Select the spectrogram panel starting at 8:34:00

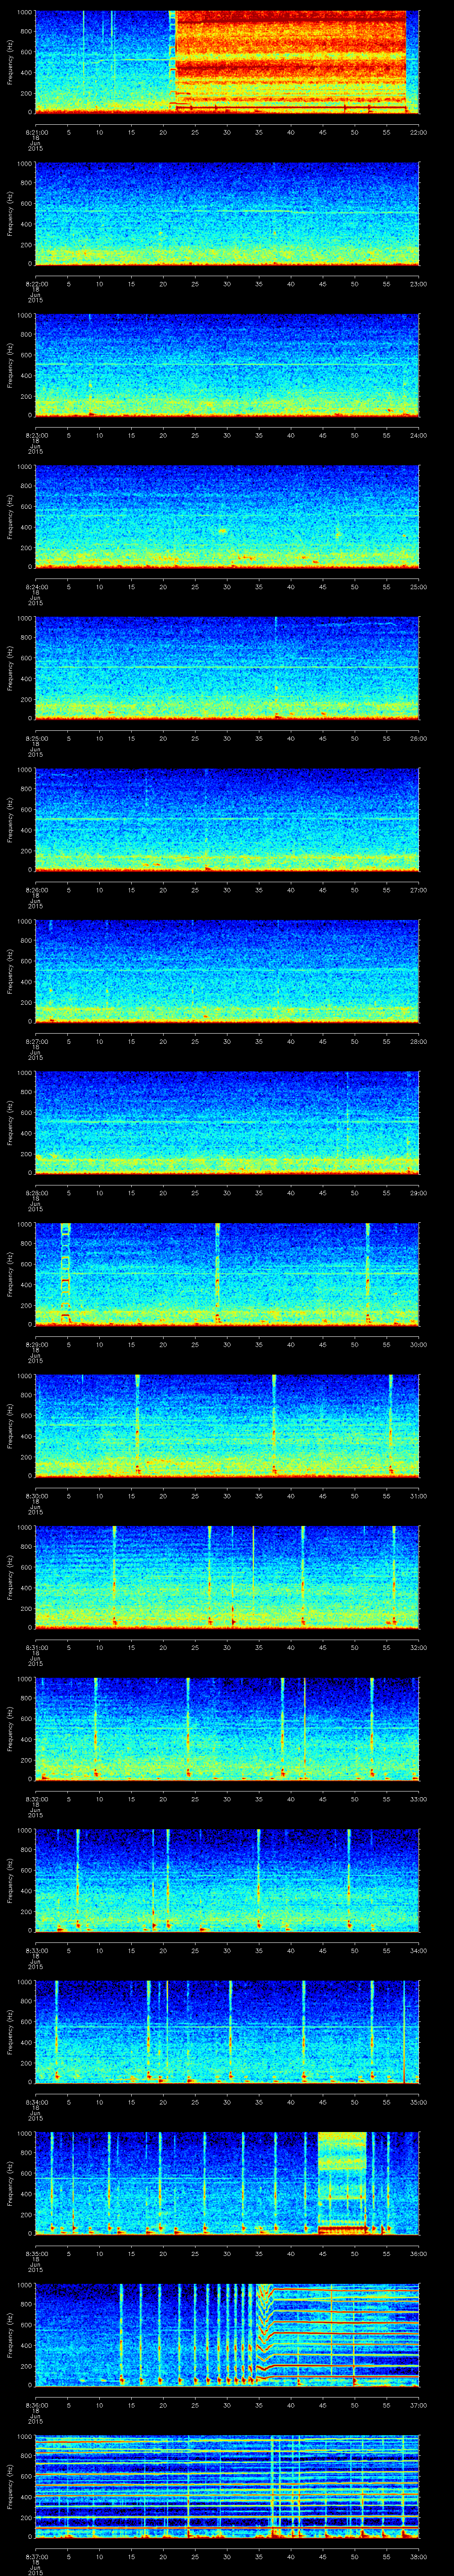click(x=227, y=2032)
